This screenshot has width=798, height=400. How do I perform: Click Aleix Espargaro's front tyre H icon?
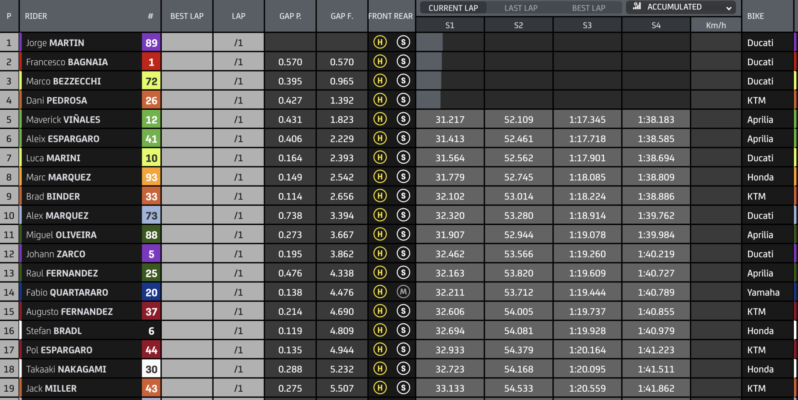[x=380, y=138]
